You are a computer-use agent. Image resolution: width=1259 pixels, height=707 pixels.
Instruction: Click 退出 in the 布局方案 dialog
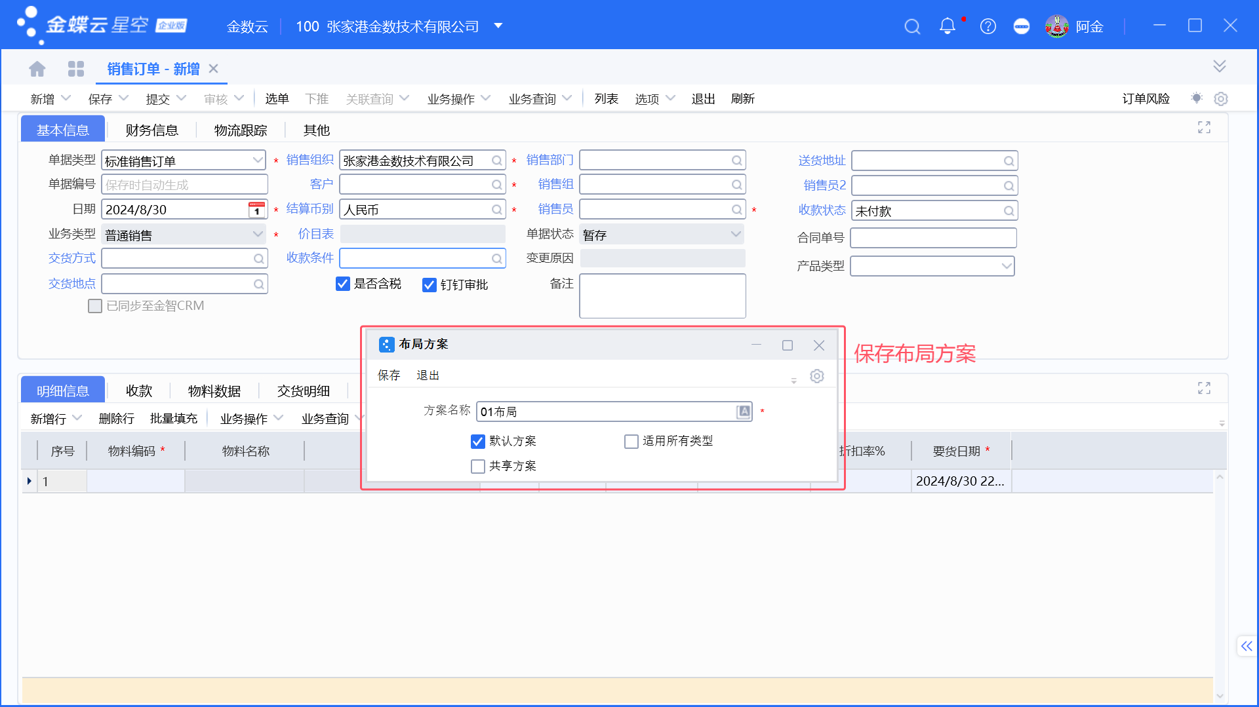[x=428, y=375]
